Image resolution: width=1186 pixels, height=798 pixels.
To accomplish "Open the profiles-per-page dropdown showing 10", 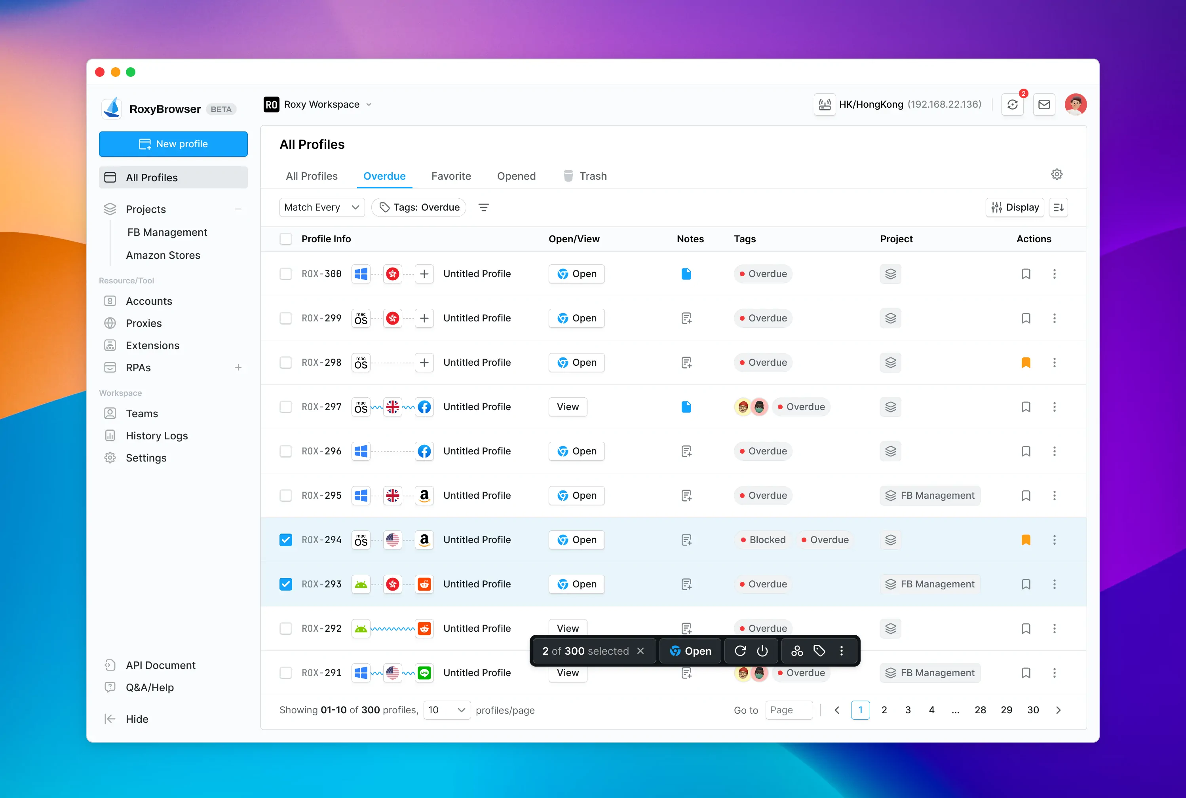I will 447,710.
